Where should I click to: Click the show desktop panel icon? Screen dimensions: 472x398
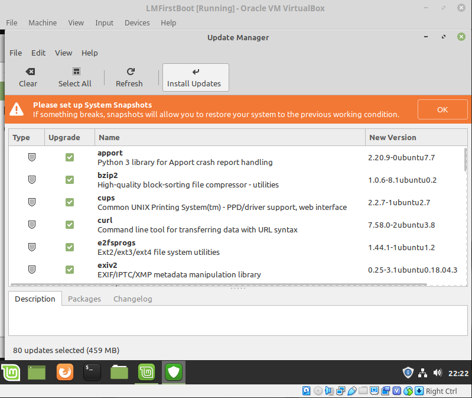click(x=37, y=373)
